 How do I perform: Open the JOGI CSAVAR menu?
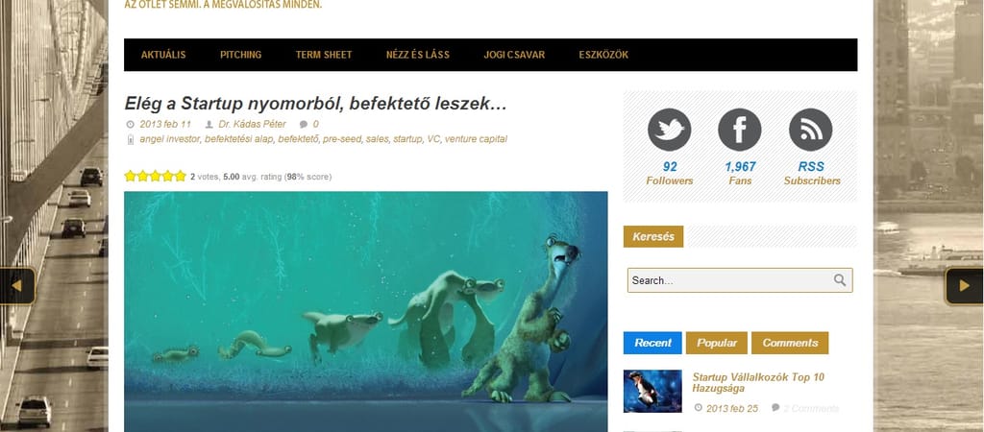click(514, 55)
